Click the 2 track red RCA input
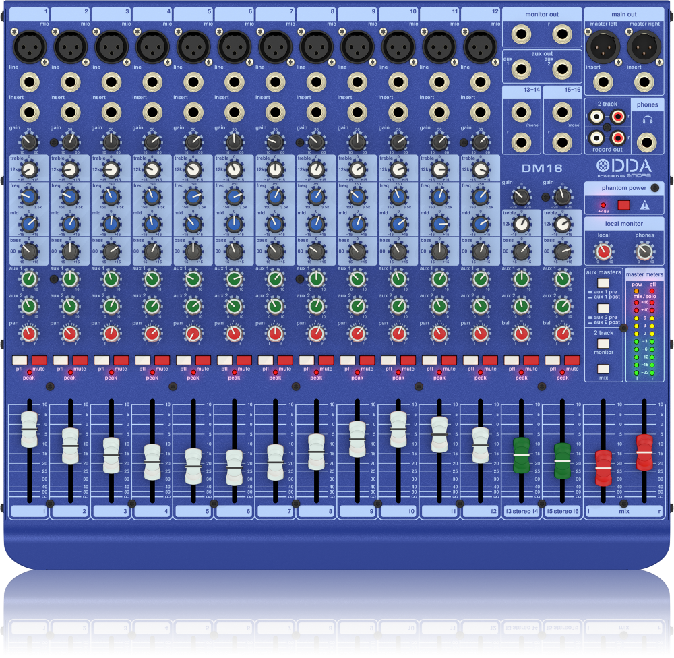 [x=617, y=116]
